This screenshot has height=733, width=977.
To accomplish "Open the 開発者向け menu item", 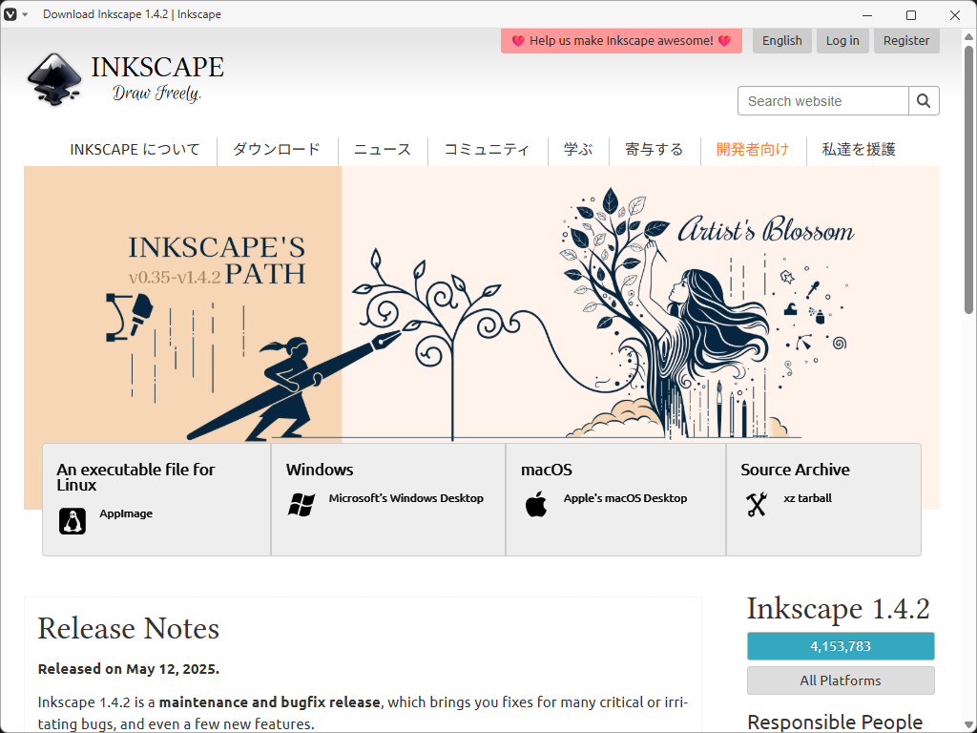I will (x=753, y=150).
